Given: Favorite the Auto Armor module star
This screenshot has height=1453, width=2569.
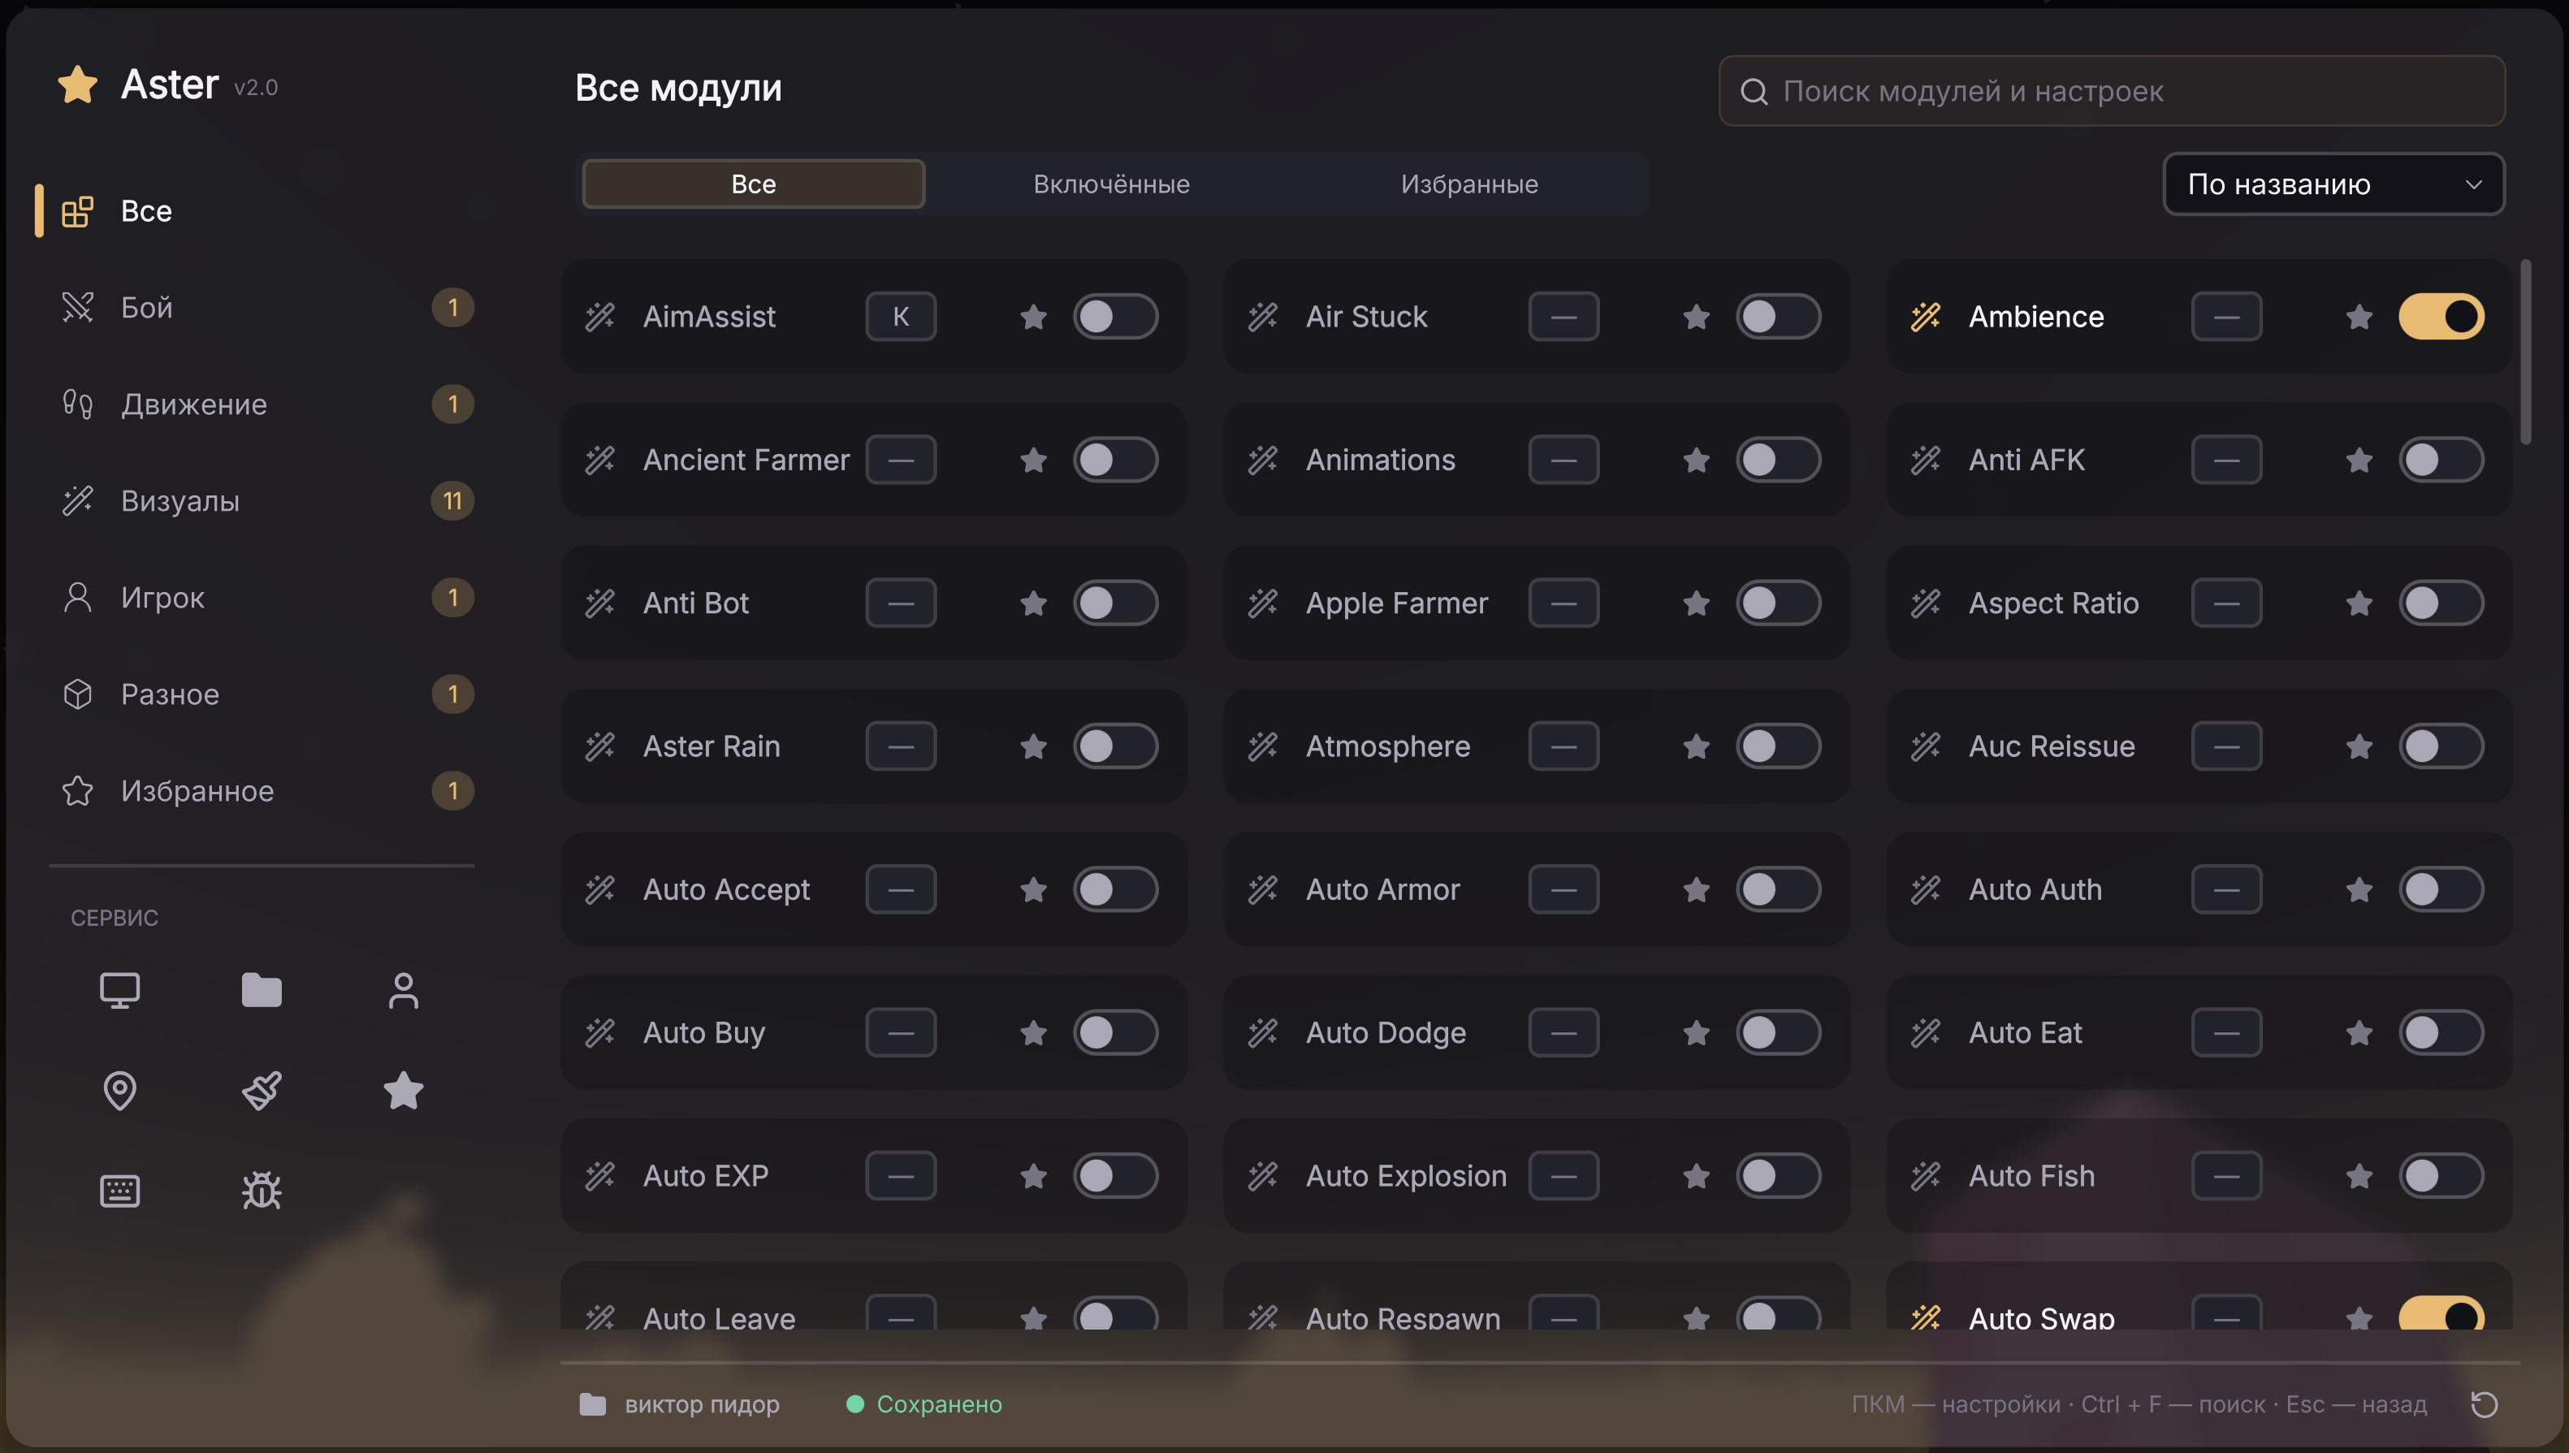Looking at the screenshot, I should [x=1696, y=889].
